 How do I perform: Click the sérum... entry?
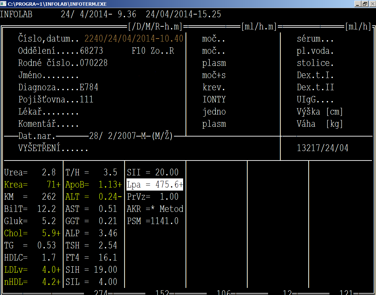point(315,39)
